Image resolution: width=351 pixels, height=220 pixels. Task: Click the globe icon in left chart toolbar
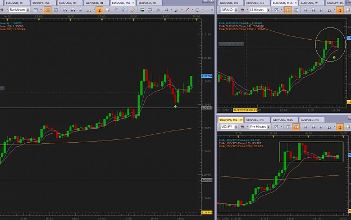pyautogui.click(x=124, y=10)
